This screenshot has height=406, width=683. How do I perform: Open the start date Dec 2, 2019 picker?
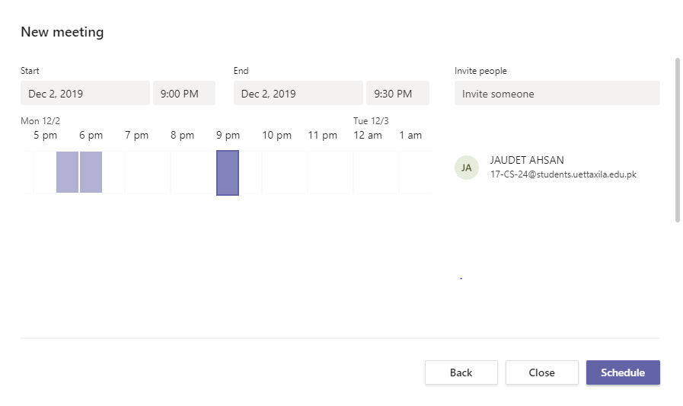pos(85,93)
